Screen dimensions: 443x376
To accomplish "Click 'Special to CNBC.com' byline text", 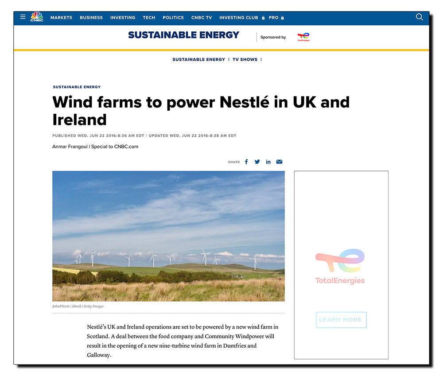I will pyautogui.click(x=115, y=147).
